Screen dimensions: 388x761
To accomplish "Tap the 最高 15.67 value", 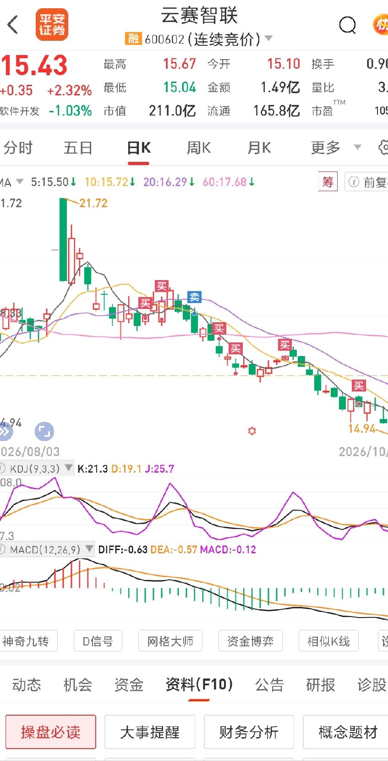I will 180,64.
